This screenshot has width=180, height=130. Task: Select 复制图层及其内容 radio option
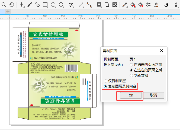[x=120, y=86]
